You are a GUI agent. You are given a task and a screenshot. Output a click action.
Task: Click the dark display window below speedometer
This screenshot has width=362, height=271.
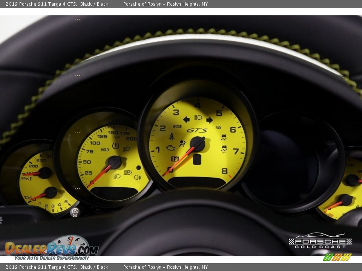(x=114, y=193)
